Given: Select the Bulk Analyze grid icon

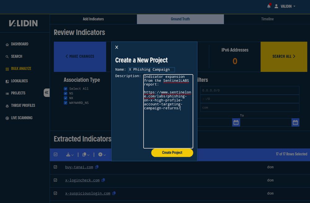Looking at the screenshot, I should (7, 69).
